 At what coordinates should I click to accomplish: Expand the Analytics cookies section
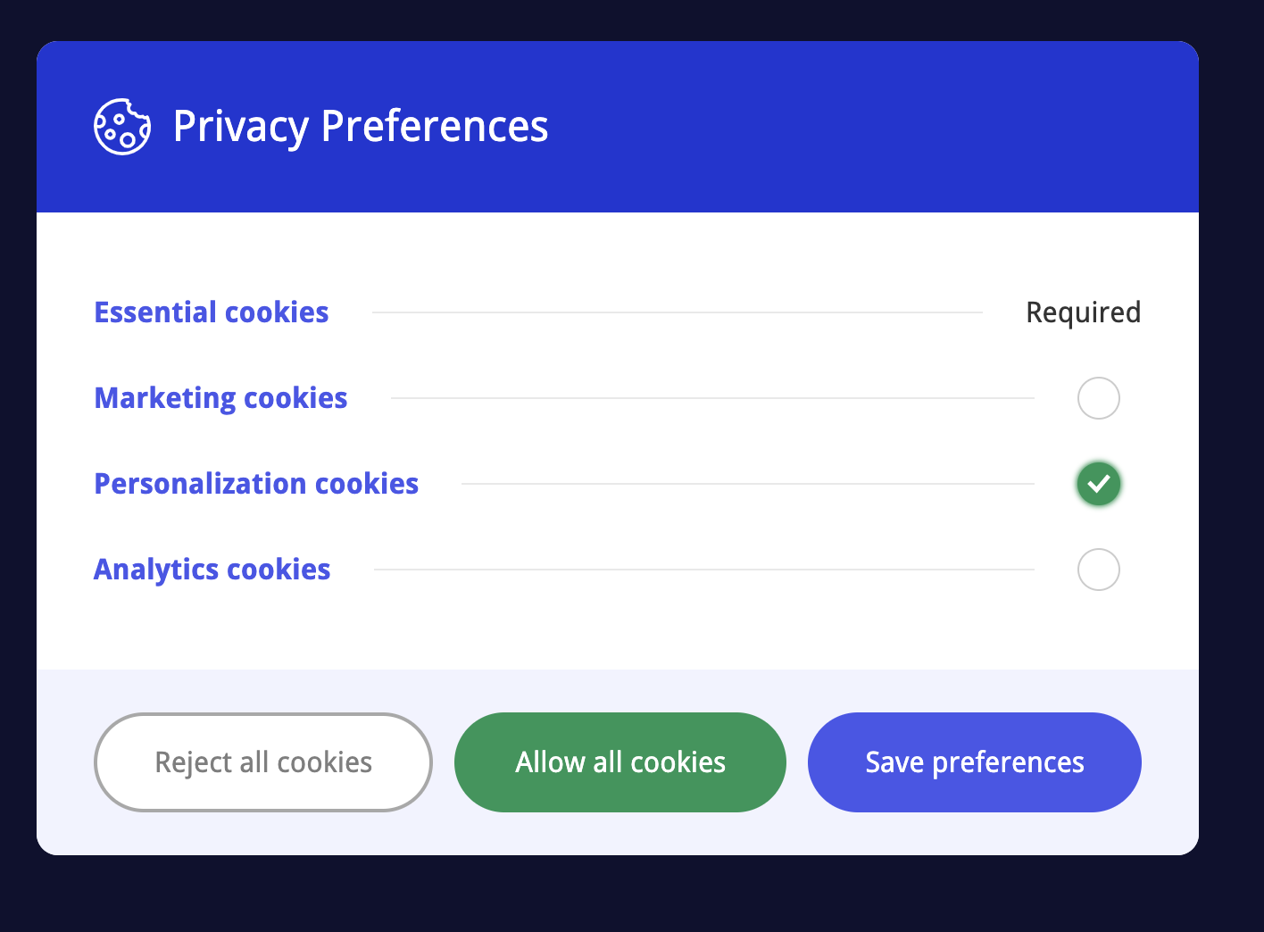(x=212, y=570)
